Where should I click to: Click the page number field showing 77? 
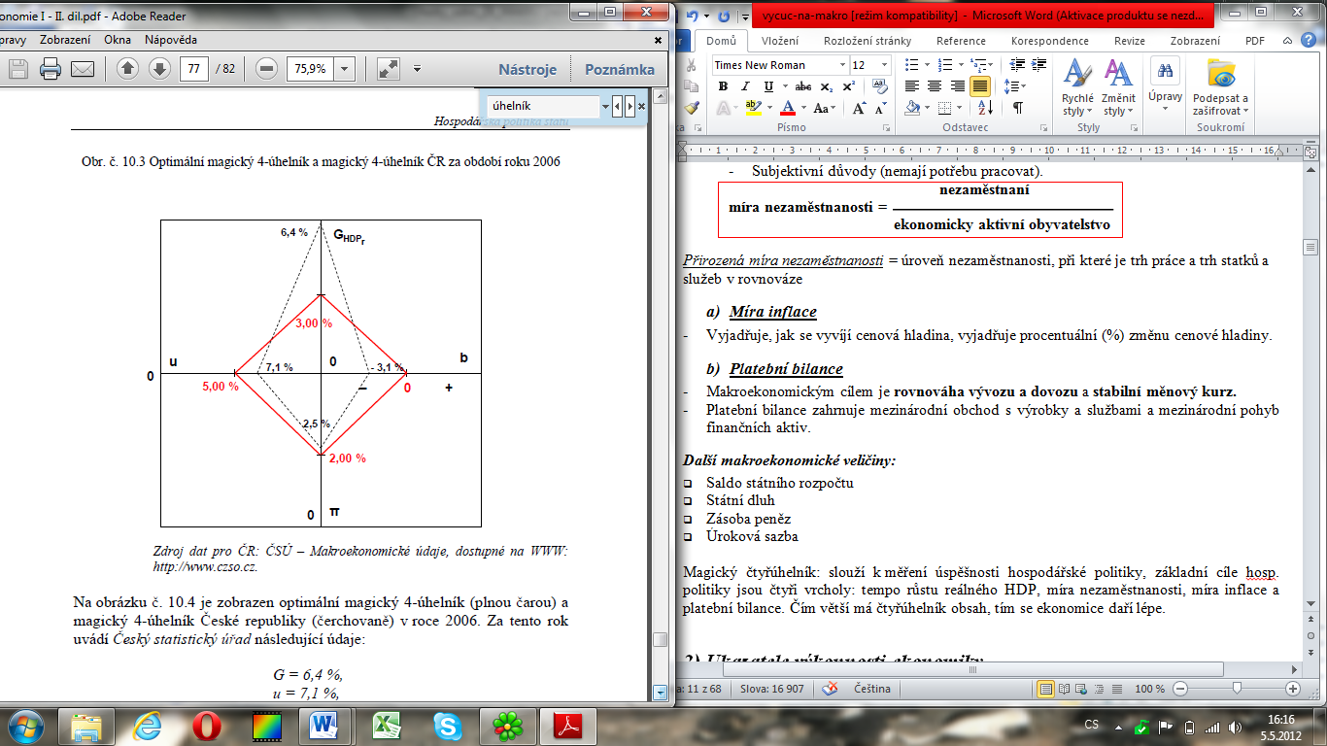(194, 69)
